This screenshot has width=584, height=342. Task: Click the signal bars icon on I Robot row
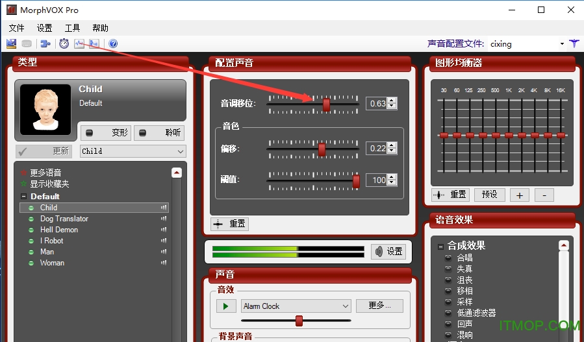(164, 240)
